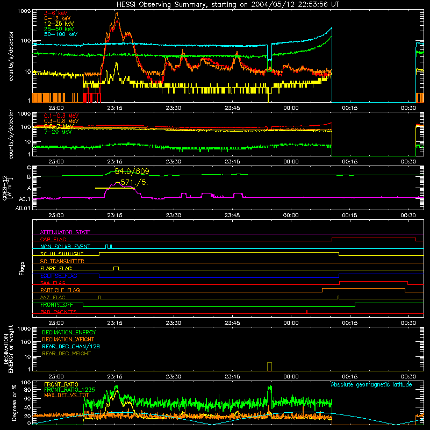Viewport: 430px width, 430px height.
Task: Click the DECIMATION ENERGY or weight axis label
Action: [8, 349]
